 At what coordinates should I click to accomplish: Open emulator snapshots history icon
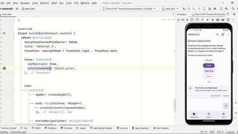click(228, 20)
